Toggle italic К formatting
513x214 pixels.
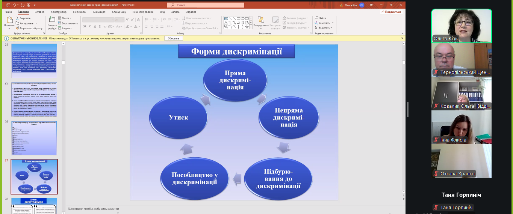[90, 26]
